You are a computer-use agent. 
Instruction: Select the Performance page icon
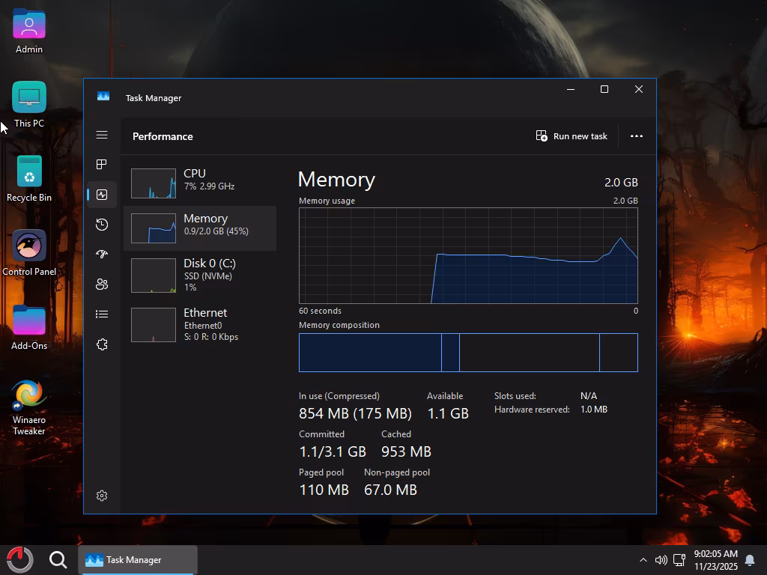point(102,195)
